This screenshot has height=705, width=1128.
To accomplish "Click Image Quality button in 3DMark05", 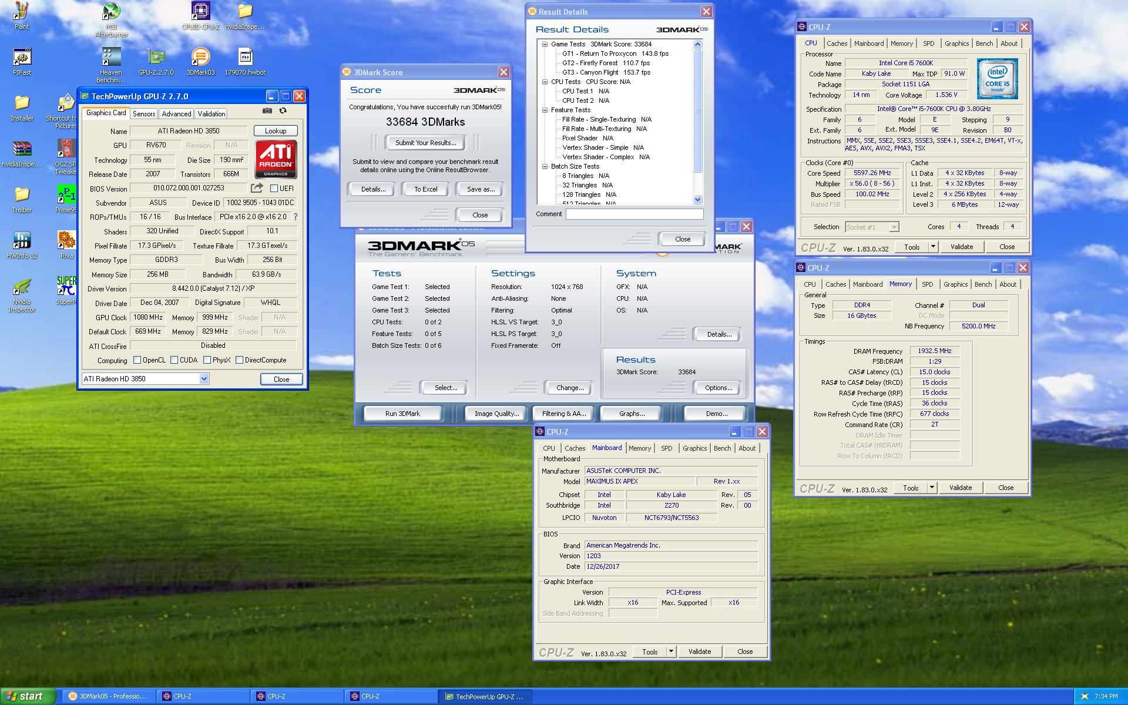I will 497,414.
